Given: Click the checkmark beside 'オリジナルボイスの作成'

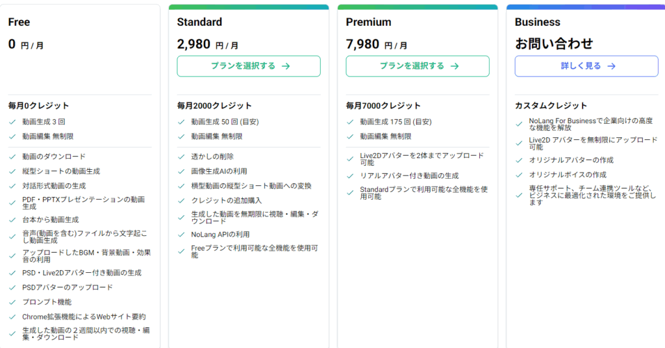Looking at the screenshot, I should pyautogui.click(x=519, y=175).
